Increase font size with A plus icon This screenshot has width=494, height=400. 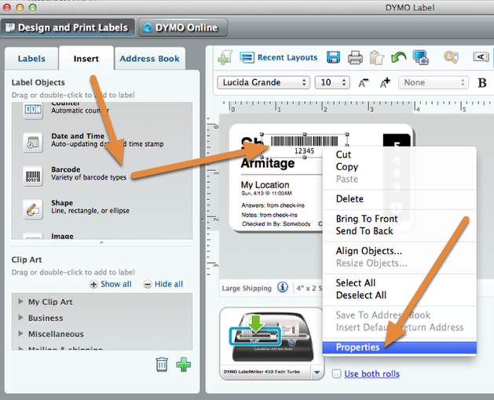pos(385,83)
